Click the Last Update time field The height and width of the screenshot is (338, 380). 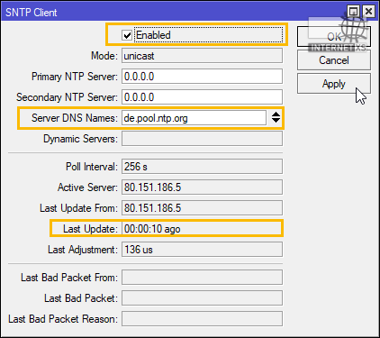pos(202,229)
